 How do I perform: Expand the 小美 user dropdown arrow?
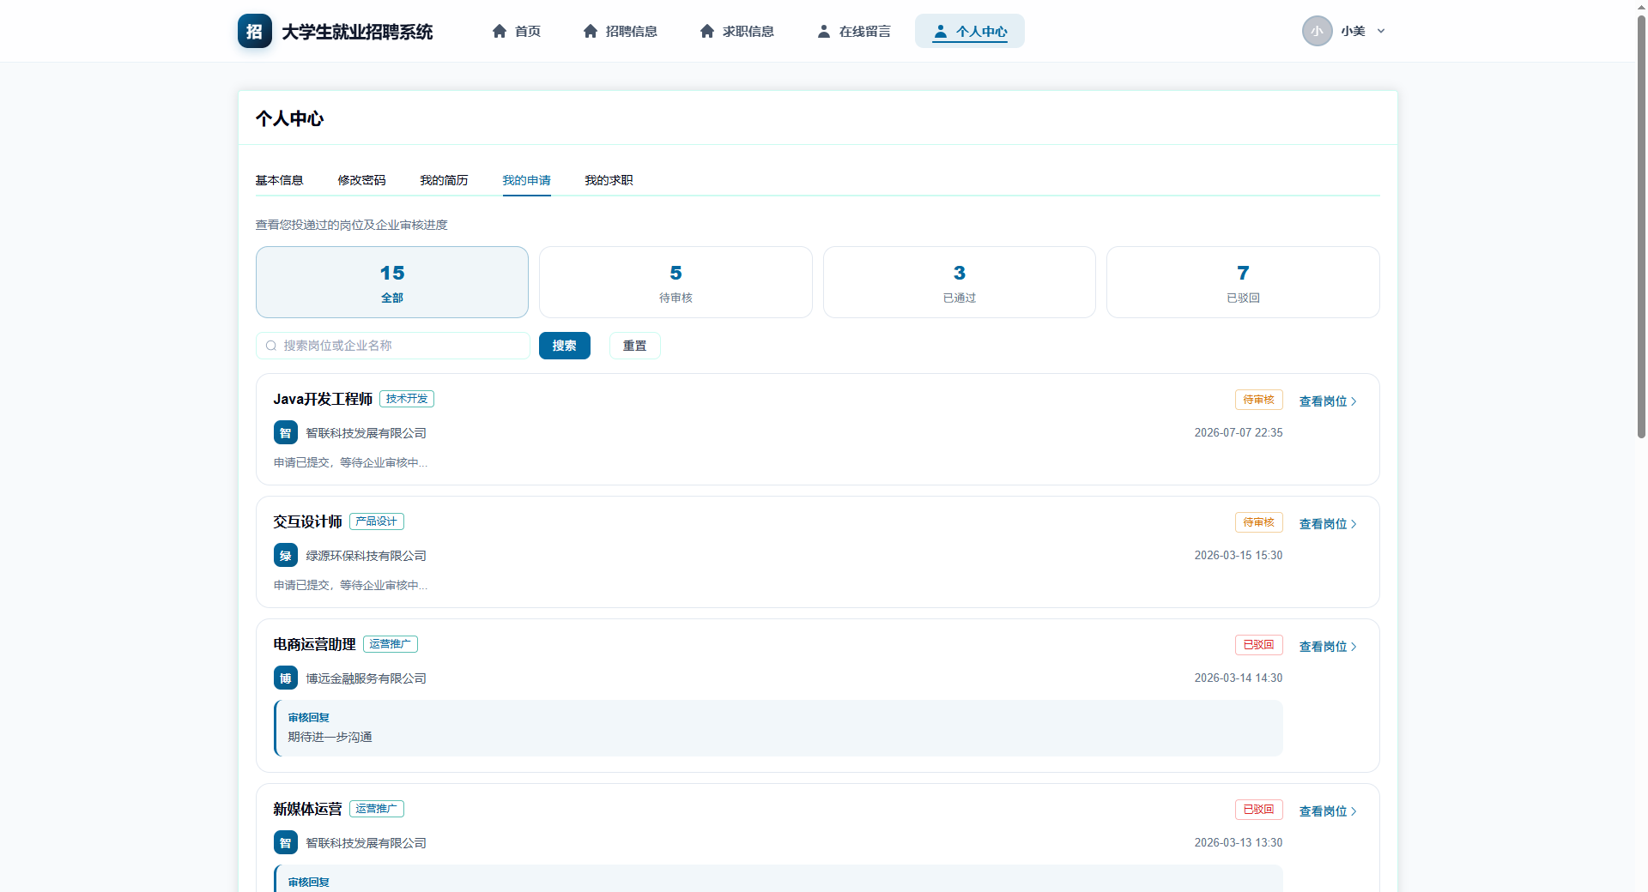coord(1381,31)
